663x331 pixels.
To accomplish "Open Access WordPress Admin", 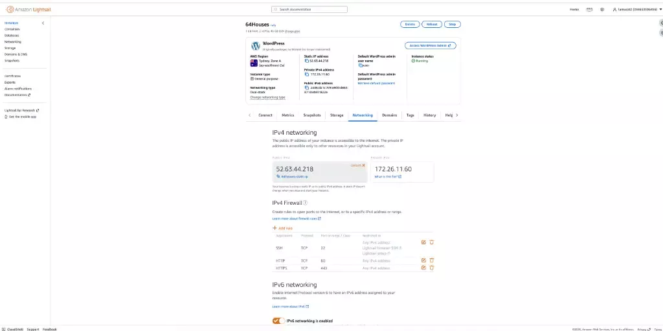I will (x=430, y=45).
